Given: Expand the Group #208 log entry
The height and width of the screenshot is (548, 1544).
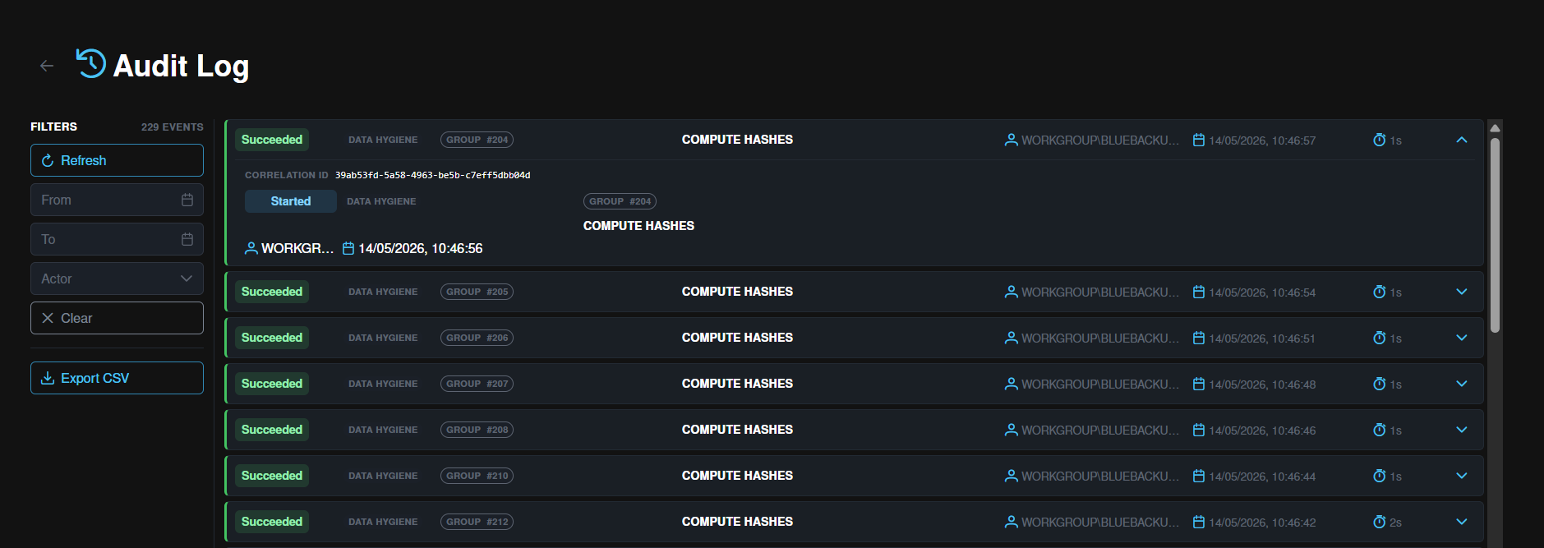Looking at the screenshot, I should click(x=1462, y=430).
